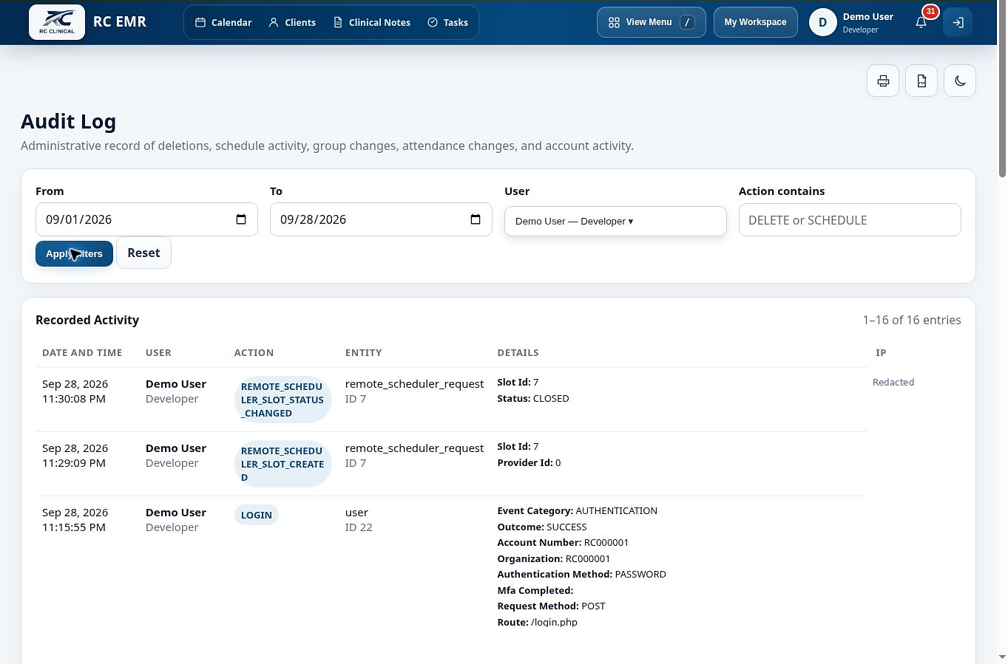Go to My Workspace
1008x664 pixels.
[755, 22]
